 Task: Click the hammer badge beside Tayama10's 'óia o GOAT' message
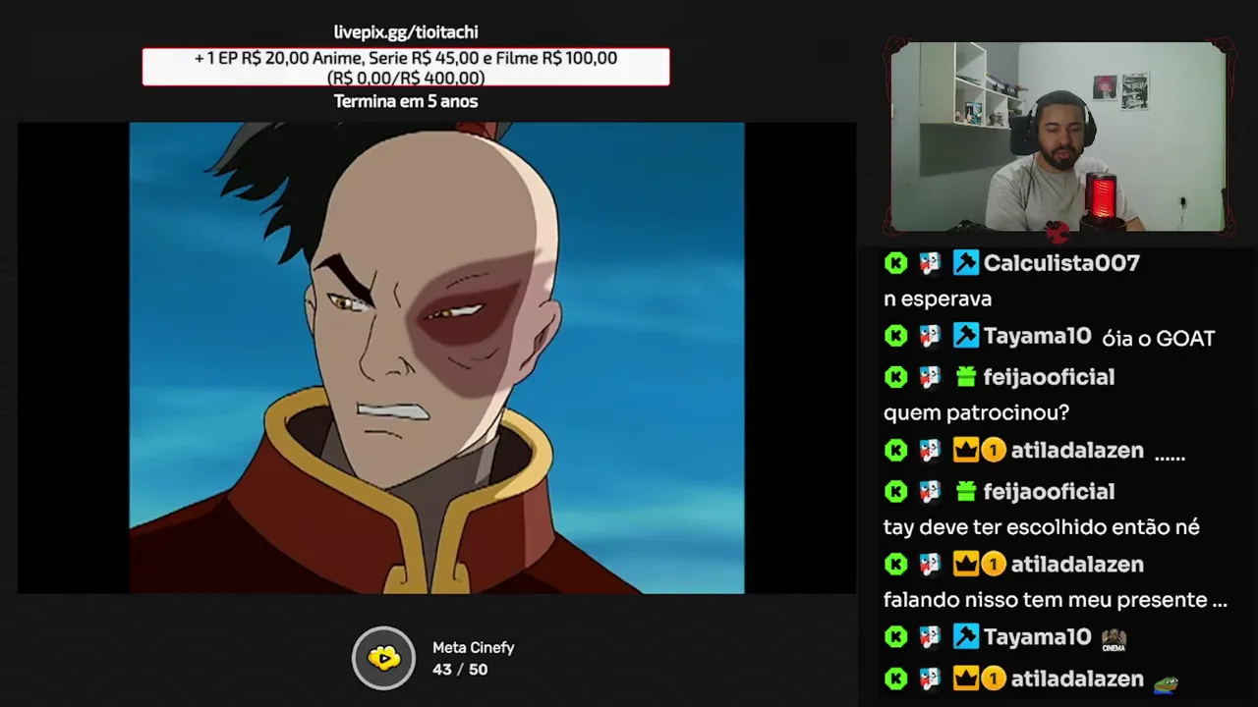[x=965, y=337]
